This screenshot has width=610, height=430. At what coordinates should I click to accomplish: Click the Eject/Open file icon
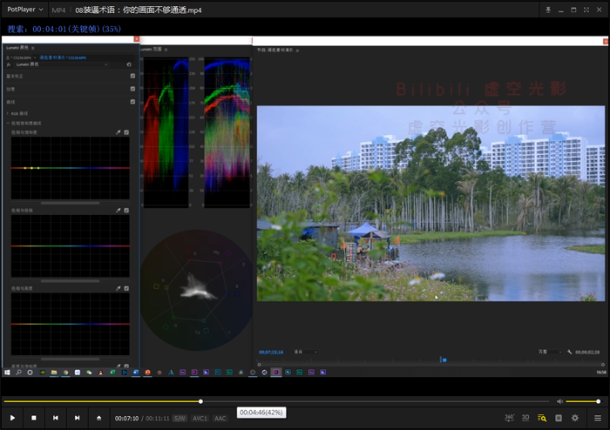98,418
